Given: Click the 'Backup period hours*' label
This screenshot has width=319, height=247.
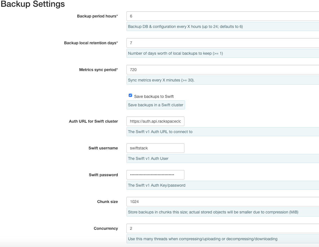Looking at the screenshot, I should click(97, 16).
